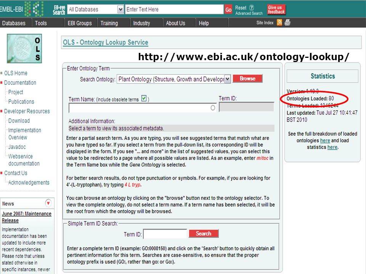The width and height of the screenshot is (366, 274).
Task: Open Contact Us in sidebar
Action: click(16, 173)
